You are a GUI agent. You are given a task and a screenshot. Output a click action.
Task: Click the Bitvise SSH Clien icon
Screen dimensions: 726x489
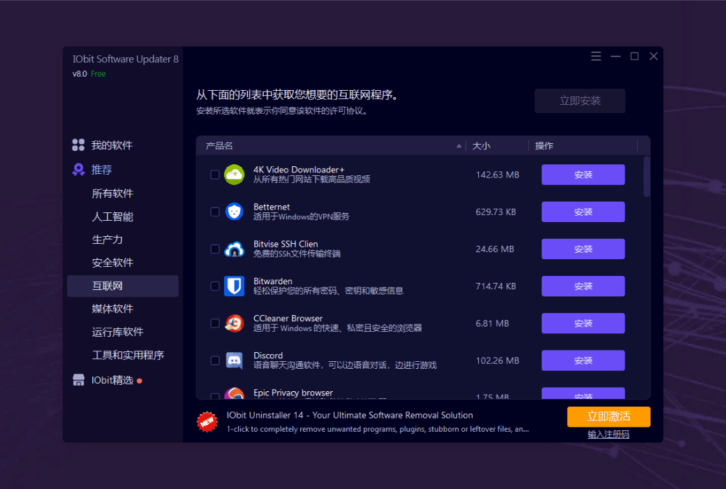235,249
